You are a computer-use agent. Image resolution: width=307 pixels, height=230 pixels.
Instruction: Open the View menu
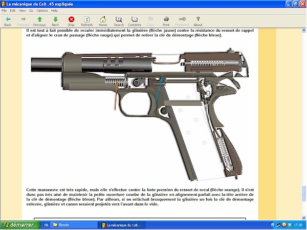pyautogui.click(x=22, y=11)
